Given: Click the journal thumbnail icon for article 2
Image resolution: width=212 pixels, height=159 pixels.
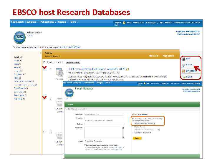Looking at the screenshot, I should click(x=59, y=103).
